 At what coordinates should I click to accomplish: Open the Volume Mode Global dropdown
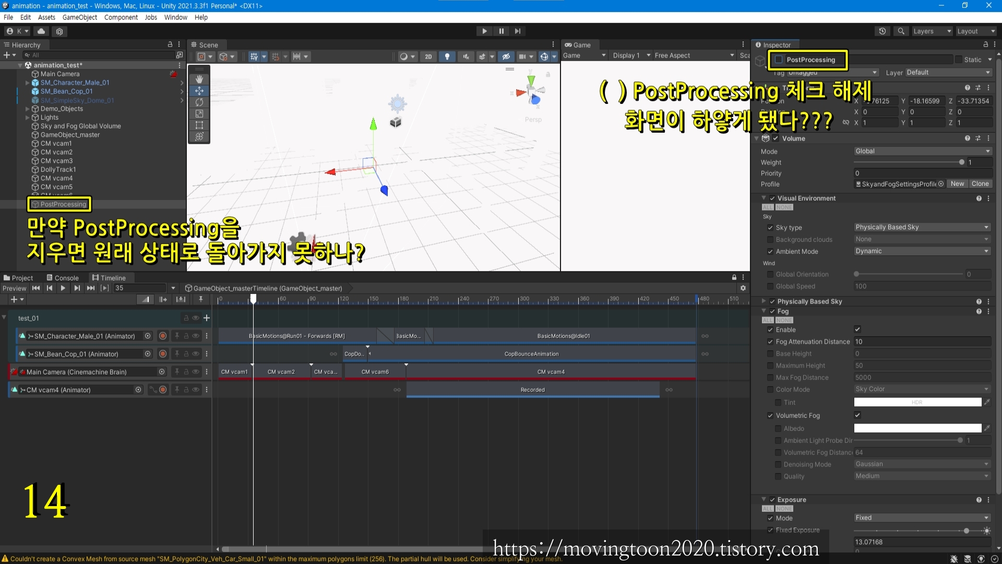(x=923, y=151)
